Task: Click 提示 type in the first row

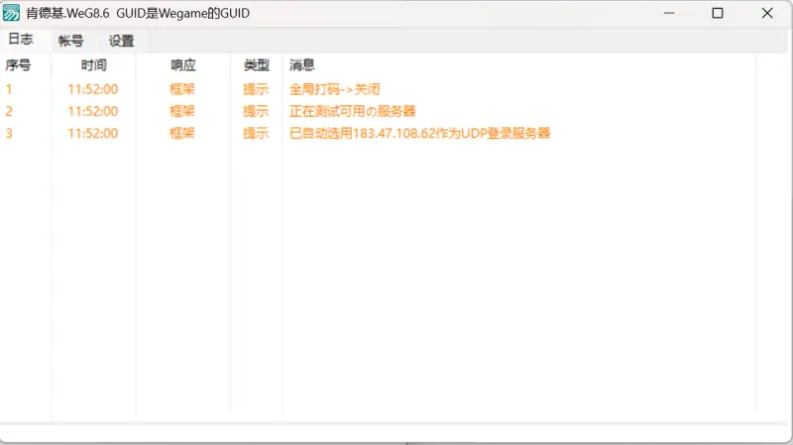Action: pyautogui.click(x=256, y=89)
